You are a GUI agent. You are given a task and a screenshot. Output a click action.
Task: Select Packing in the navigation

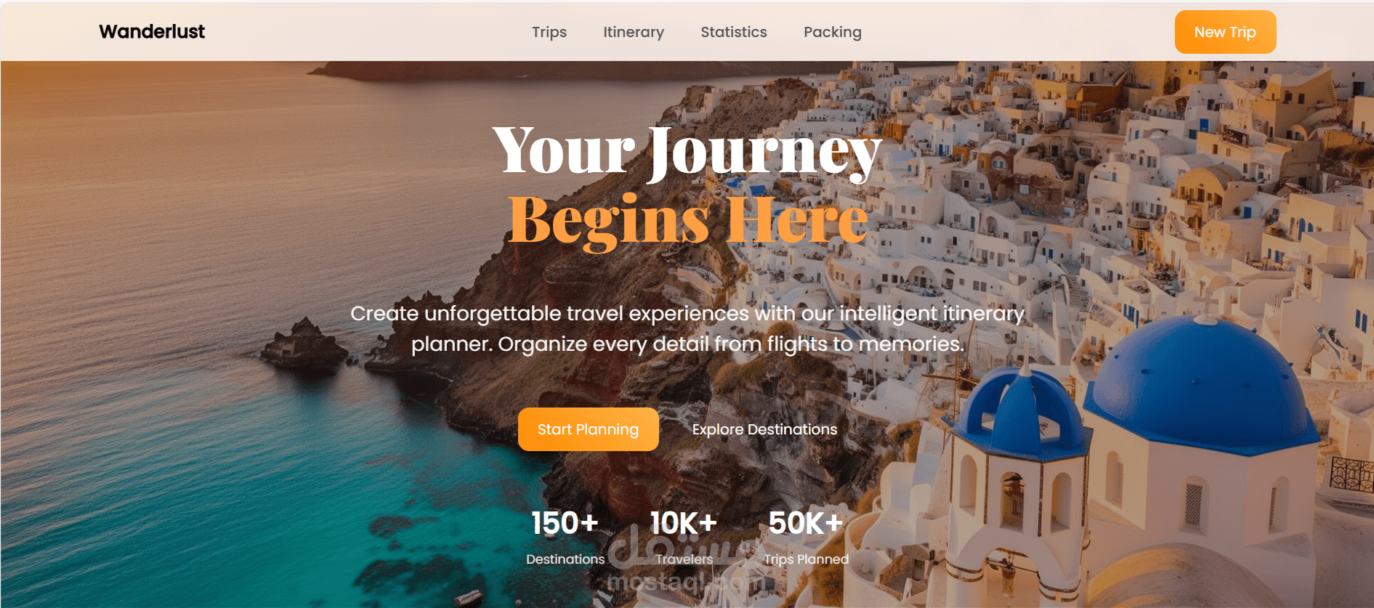point(833,32)
